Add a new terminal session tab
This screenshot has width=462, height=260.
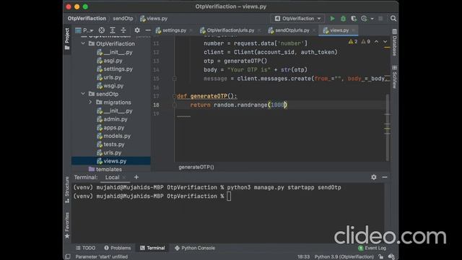click(136, 177)
